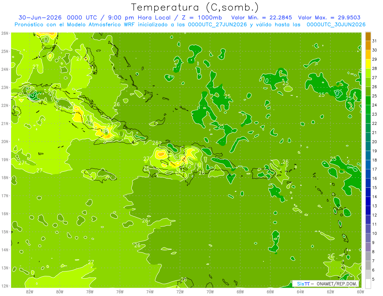The image size is (383, 296).
Task: Click the SisTT ONAMET/REP.DOM. logo box
Action: (x=326, y=284)
